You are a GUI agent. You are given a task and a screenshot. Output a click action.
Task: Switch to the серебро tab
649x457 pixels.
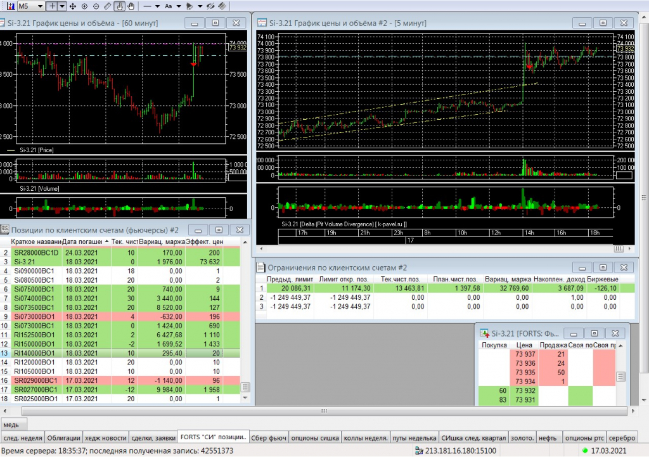[x=622, y=437]
